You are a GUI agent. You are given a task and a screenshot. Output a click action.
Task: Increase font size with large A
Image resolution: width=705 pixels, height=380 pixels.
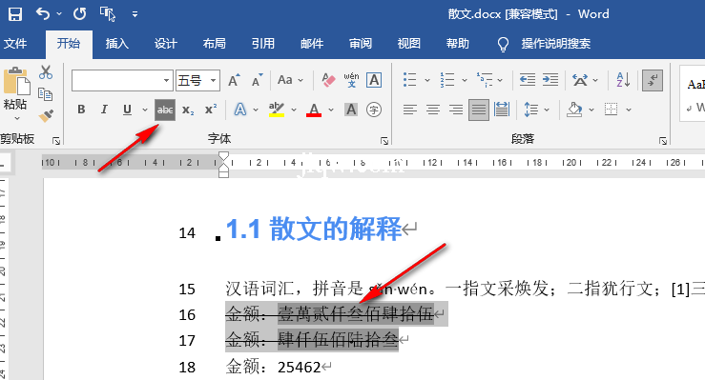click(x=234, y=81)
